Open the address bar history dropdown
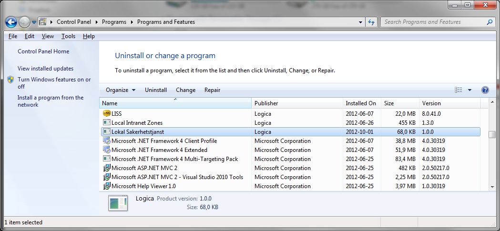Image resolution: width=500 pixels, height=231 pixels. point(361,22)
